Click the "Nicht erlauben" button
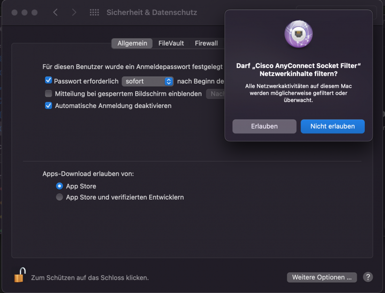This screenshot has width=385, height=293. click(x=332, y=126)
